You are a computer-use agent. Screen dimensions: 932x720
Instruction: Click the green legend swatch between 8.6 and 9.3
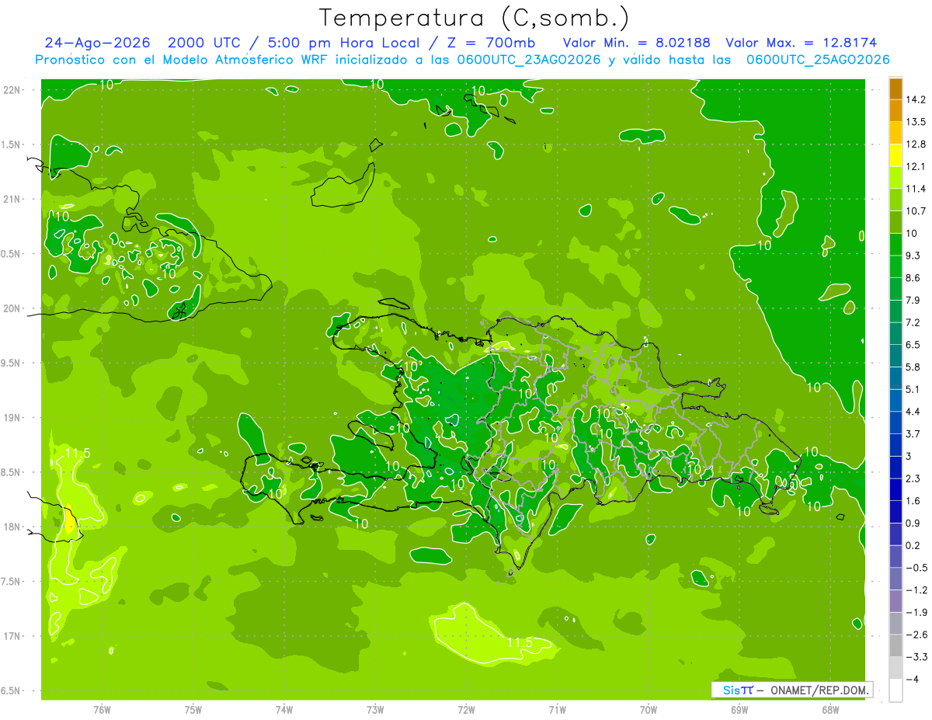[896, 266]
